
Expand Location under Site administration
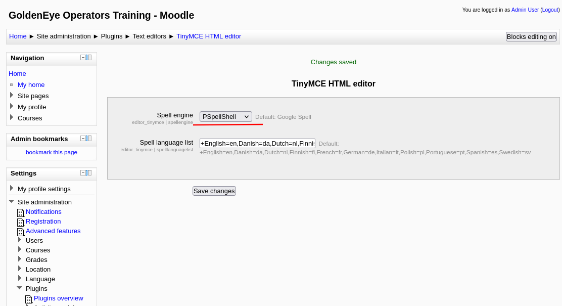coord(20,269)
